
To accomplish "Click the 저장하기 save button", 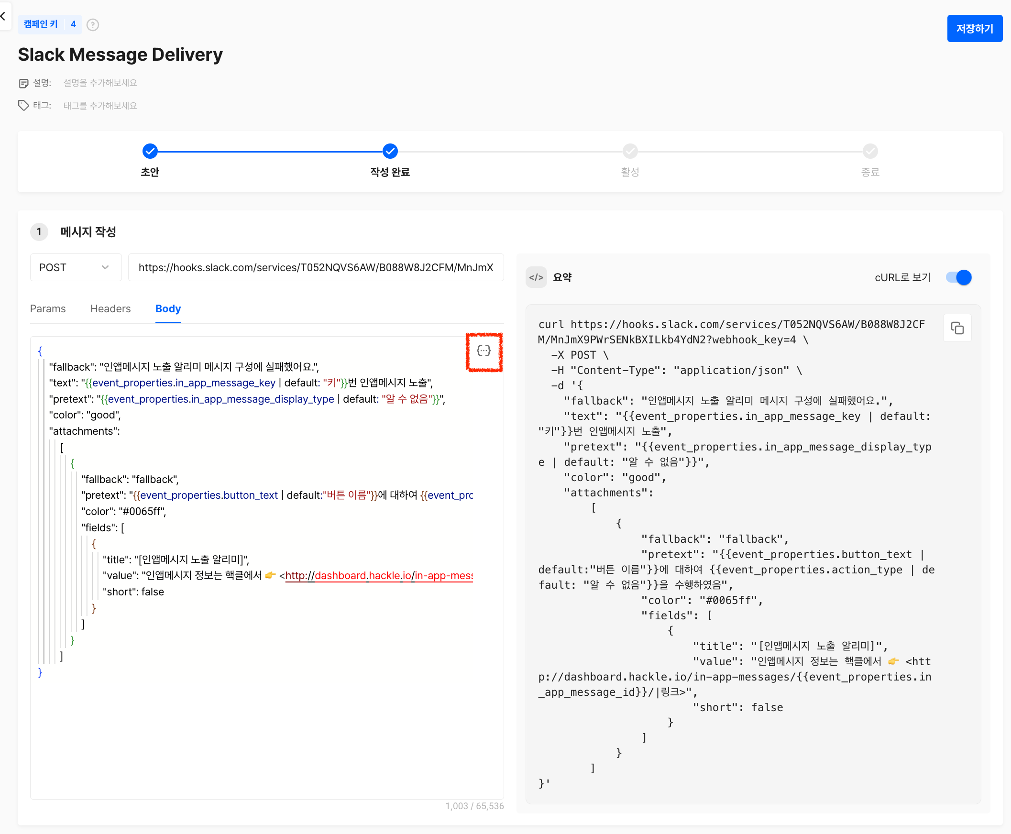I will click(x=975, y=28).
